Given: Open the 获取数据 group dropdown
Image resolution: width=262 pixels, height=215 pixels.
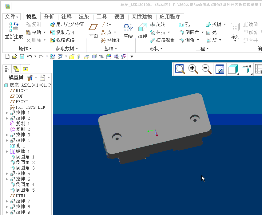Looking at the screenshot, I should 67,49.
